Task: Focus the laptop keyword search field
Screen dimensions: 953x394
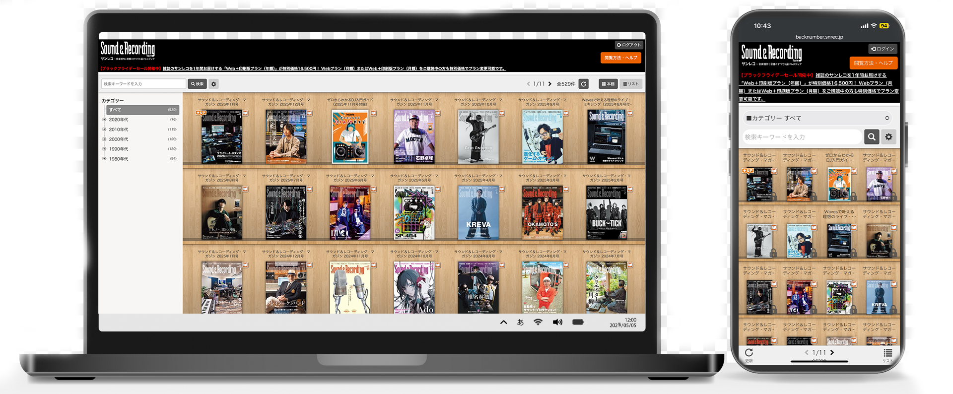Action: pos(143,84)
